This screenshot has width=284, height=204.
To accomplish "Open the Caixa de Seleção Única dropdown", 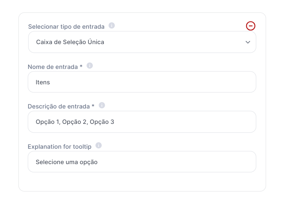I will pos(142,42).
